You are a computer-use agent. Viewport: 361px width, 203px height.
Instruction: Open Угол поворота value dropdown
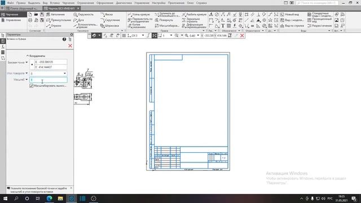[x=65, y=73]
